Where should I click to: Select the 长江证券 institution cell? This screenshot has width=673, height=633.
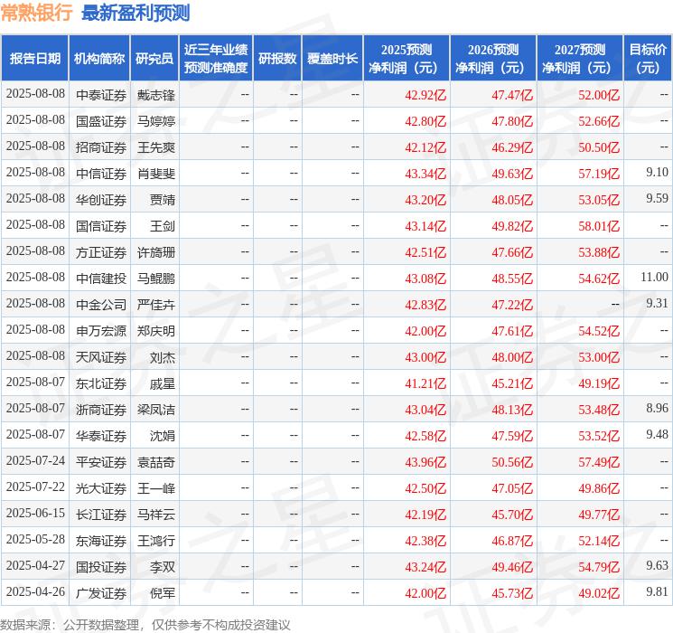tap(101, 515)
